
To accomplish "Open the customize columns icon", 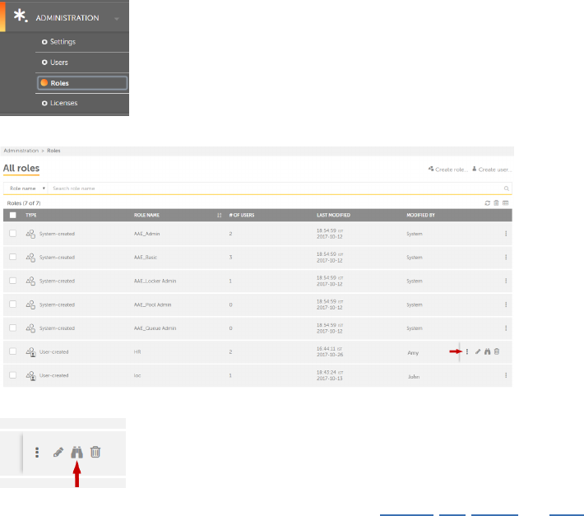I will [505, 202].
